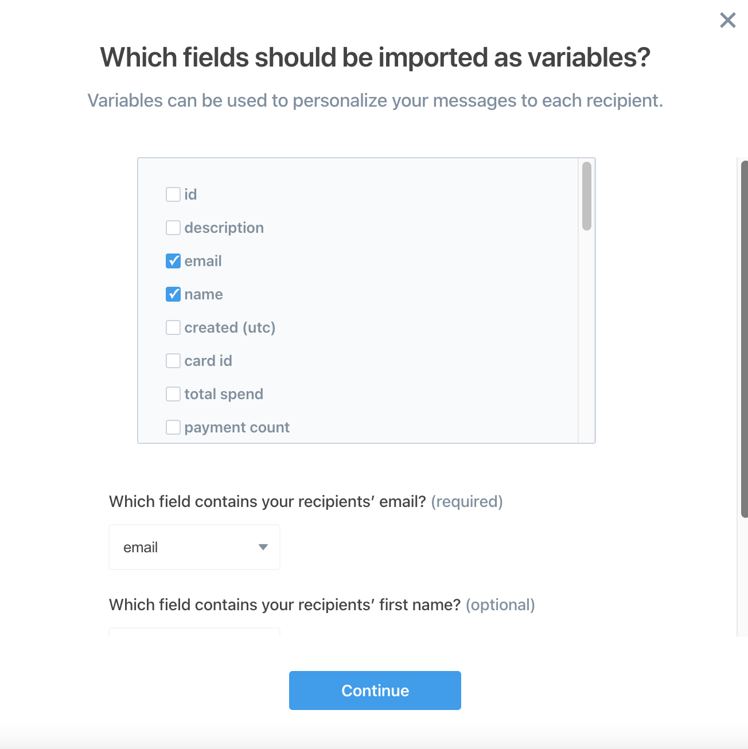The height and width of the screenshot is (749, 748).
Task: Click the dialog's outer page scrollbar
Action: pos(744,338)
